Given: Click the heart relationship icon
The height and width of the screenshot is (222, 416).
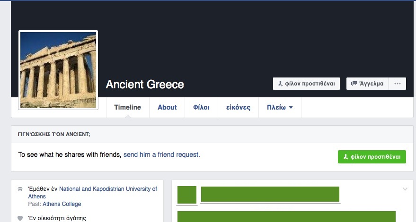Looking at the screenshot, I should (x=20, y=218).
